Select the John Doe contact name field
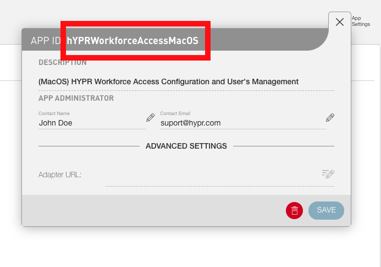This screenshot has width=381, height=267. pos(92,123)
